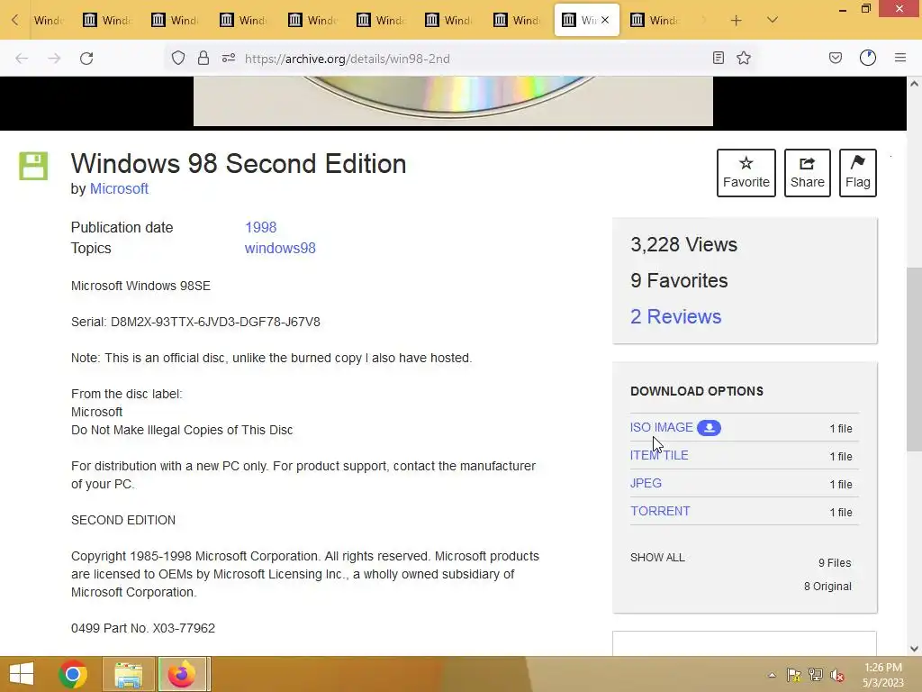Image resolution: width=922 pixels, height=692 pixels.
Task: Open site permissions icon in address bar
Action: click(229, 58)
